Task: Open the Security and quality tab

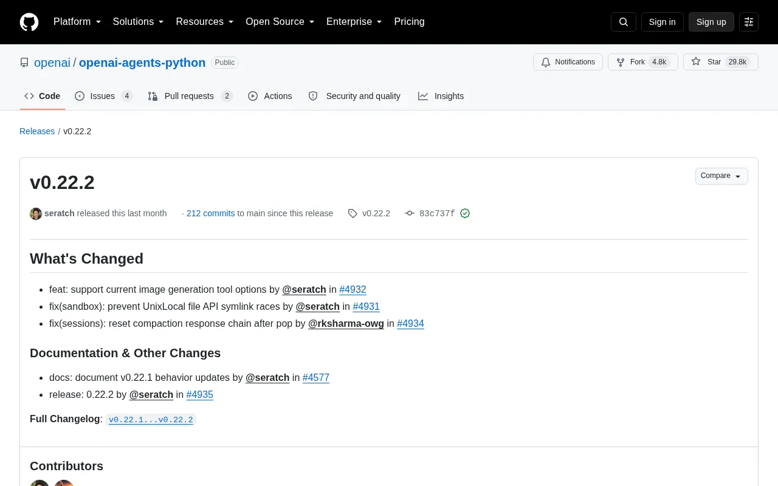Action: [x=354, y=96]
